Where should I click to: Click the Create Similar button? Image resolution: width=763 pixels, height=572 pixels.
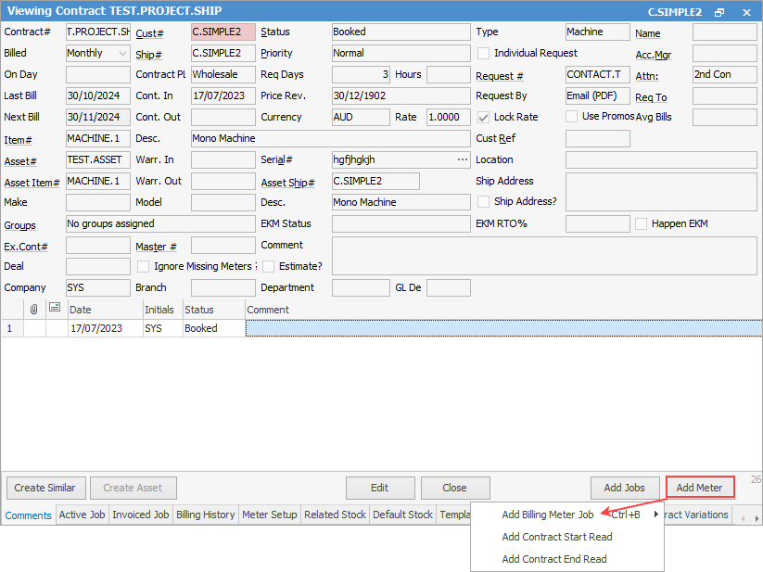coord(45,488)
